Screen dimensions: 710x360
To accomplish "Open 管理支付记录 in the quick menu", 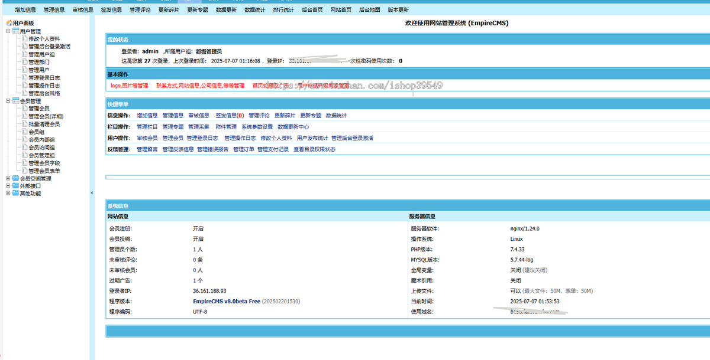I will [273, 149].
